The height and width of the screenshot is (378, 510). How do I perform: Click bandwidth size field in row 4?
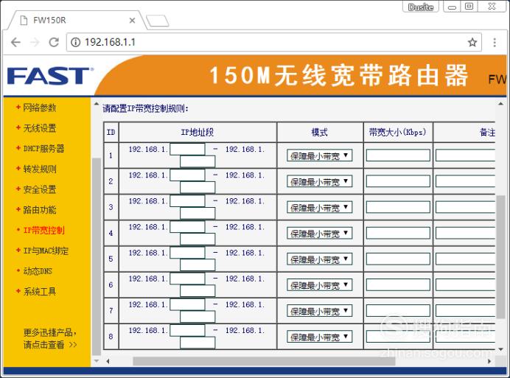click(398, 233)
